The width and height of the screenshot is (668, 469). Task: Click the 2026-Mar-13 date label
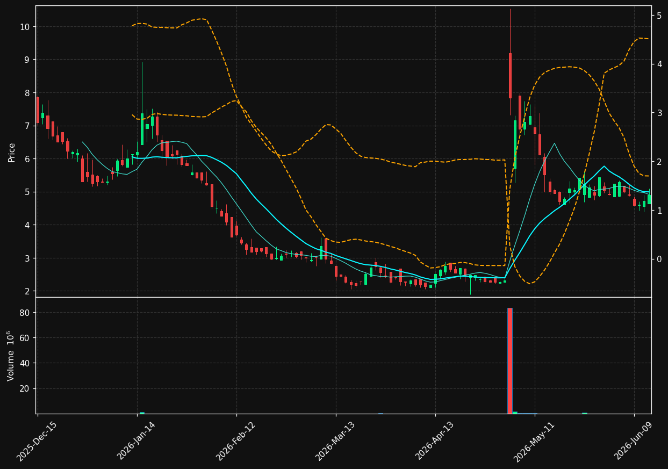coord(335,442)
